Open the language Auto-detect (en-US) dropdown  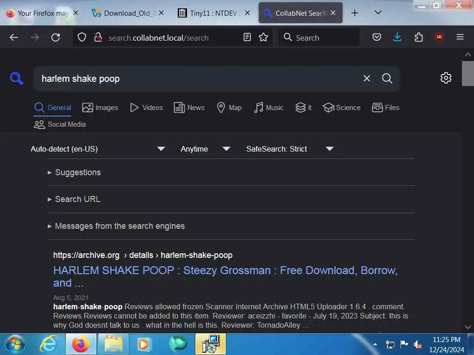[98, 149]
